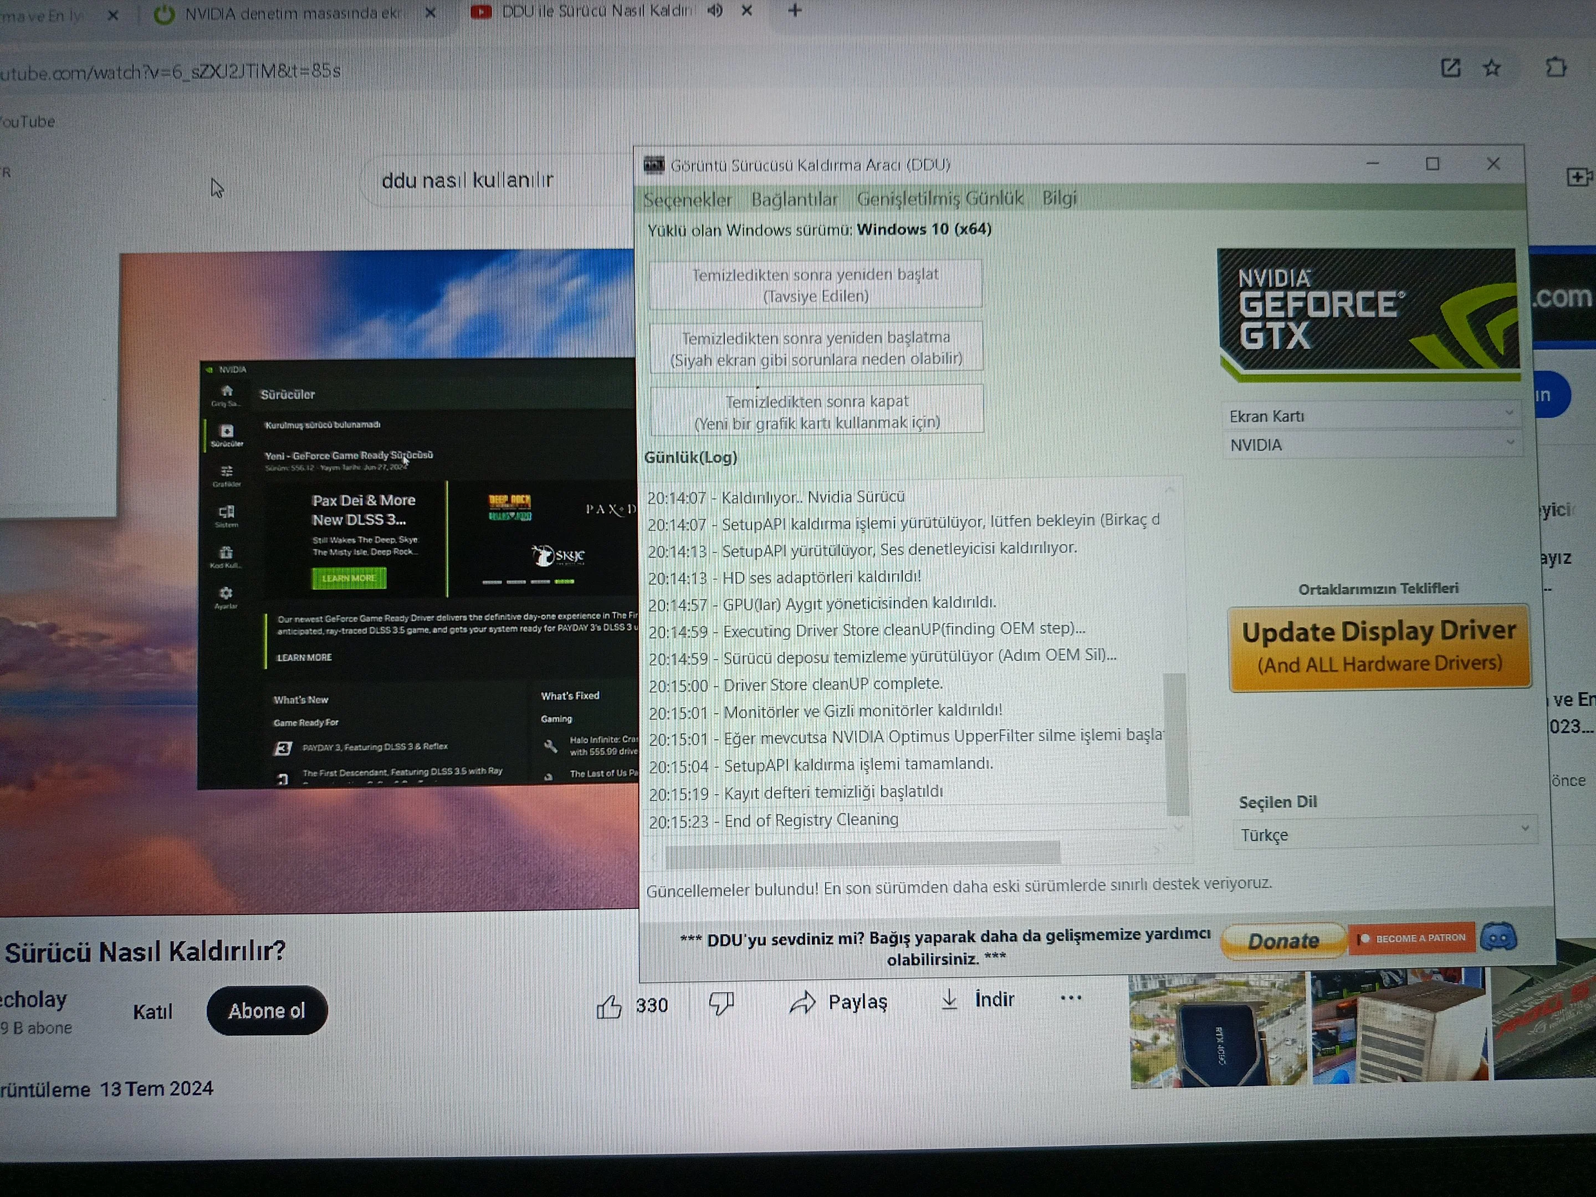Click the open-in-app icon in address bar
The height and width of the screenshot is (1197, 1596).
[x=1450, y=69]
